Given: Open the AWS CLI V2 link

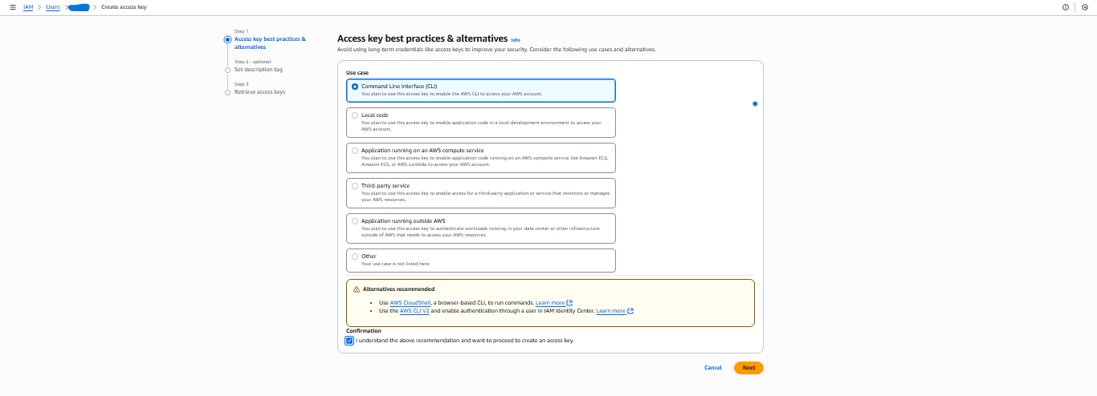Looking at the screenshot, I should [x=414, y=310].
